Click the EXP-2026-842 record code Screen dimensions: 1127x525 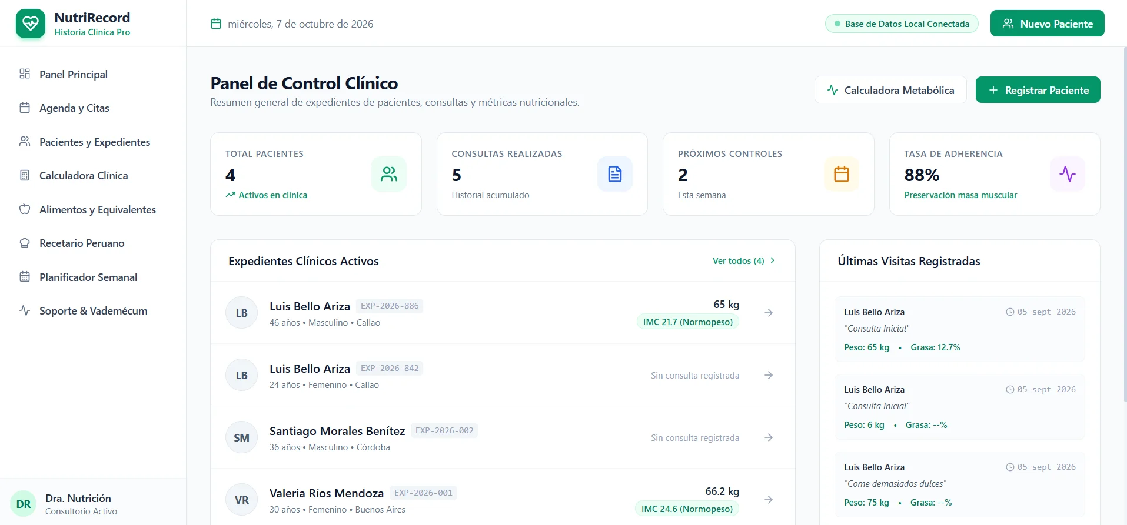(x=390, y=368)
